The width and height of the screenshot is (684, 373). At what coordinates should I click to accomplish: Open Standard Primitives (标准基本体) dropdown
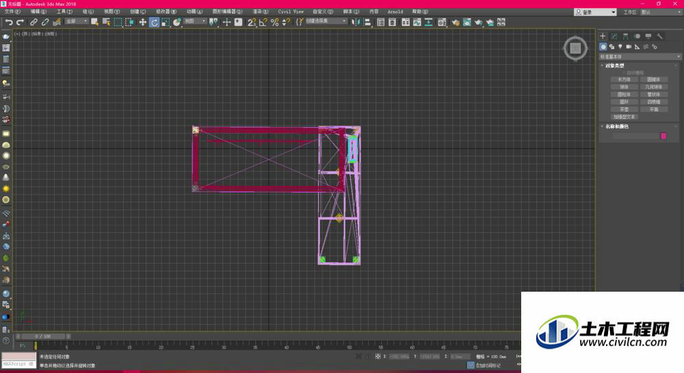click(640, 57)
